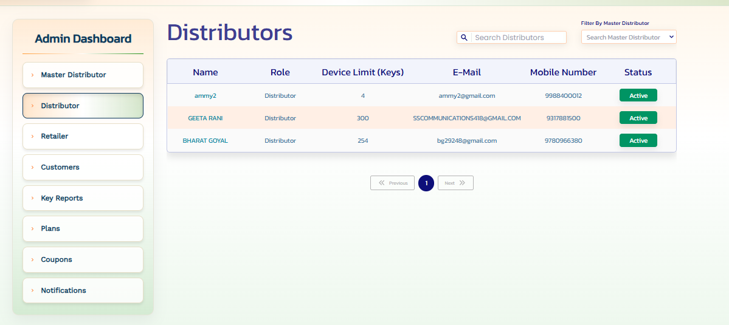Click the Device Limit (Keys) column header
Screen dimensions: 729x325
coord(362,72)
